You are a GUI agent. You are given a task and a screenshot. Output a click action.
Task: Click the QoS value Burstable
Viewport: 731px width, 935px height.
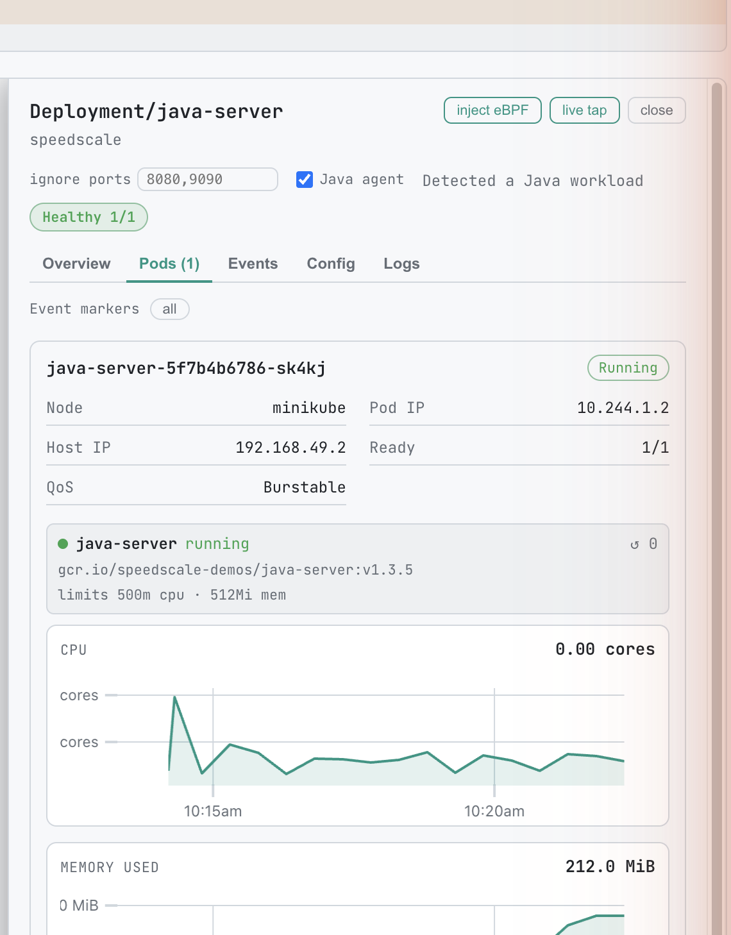coord(305,487)
